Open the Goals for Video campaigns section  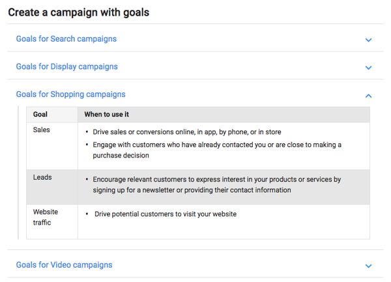[x=64, y=265]
